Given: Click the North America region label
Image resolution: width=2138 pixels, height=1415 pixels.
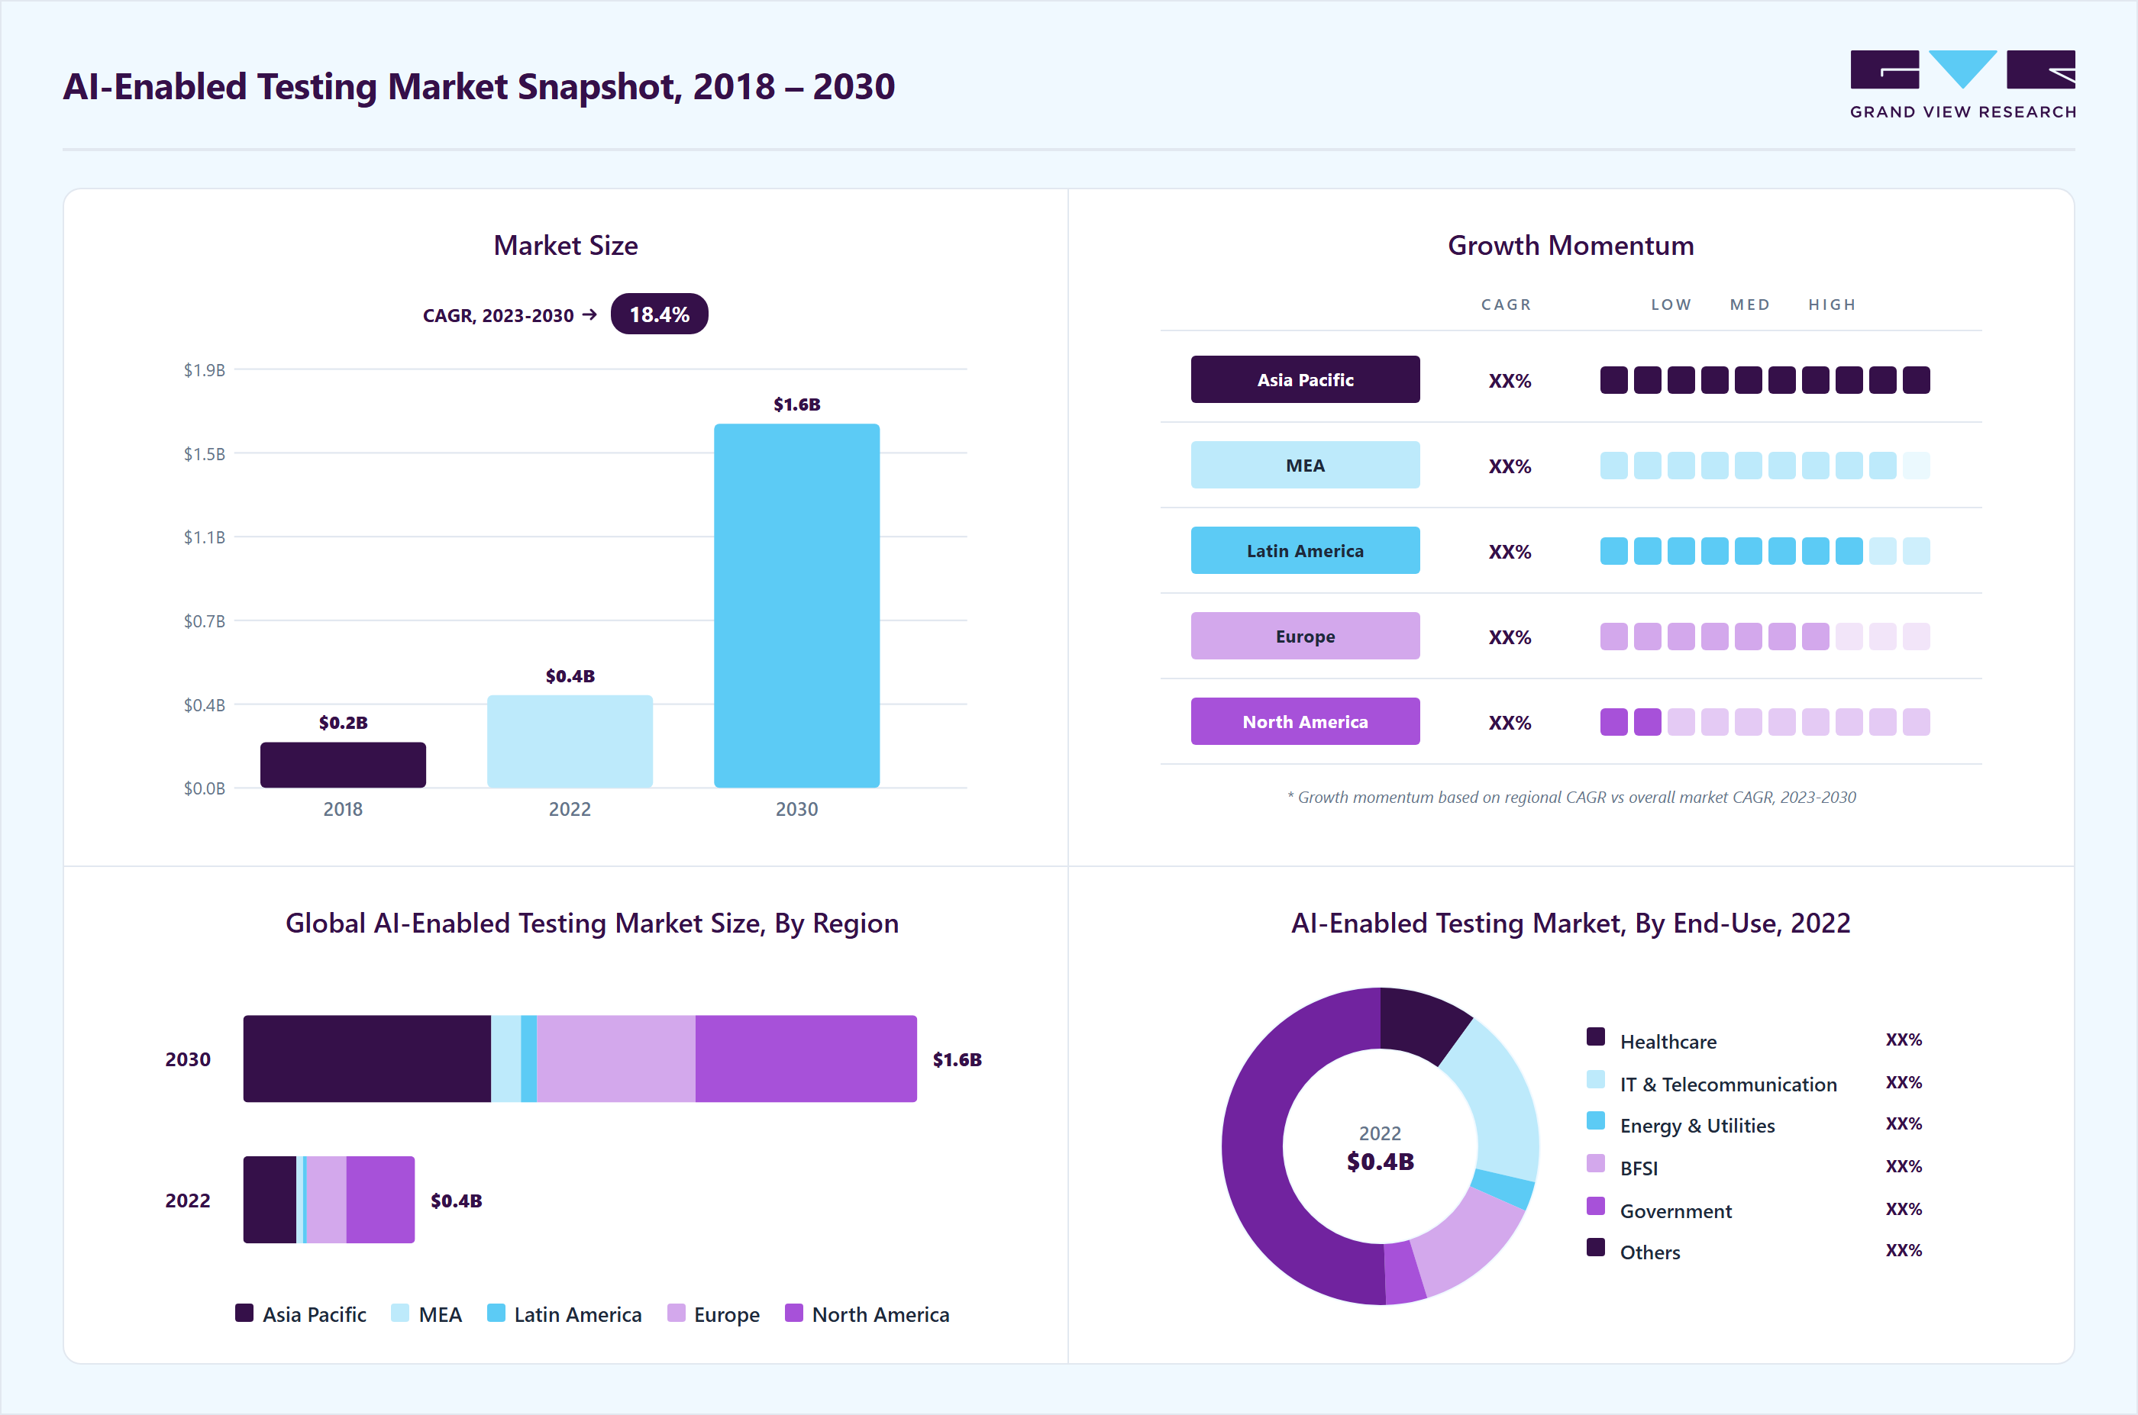Looking at the screenshot, I should point(1305,722).
